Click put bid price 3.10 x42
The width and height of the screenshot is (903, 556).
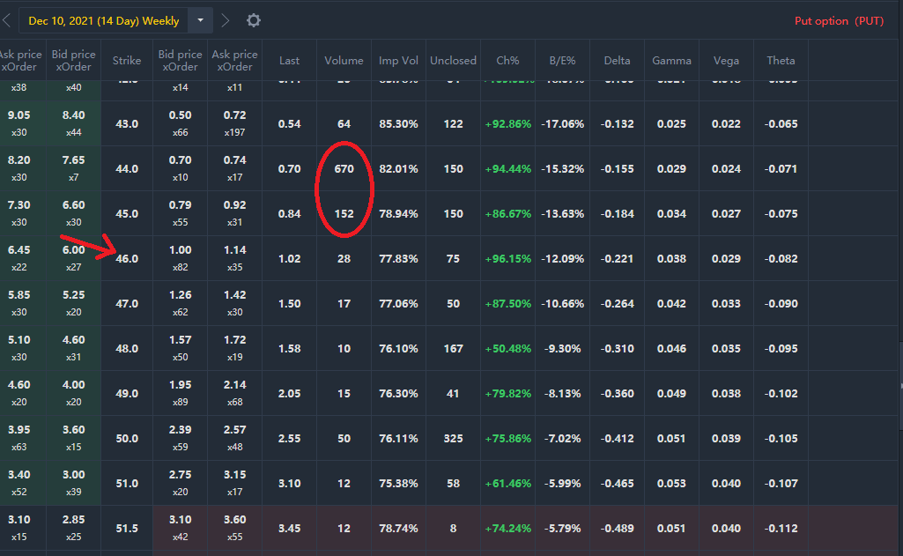181,529
